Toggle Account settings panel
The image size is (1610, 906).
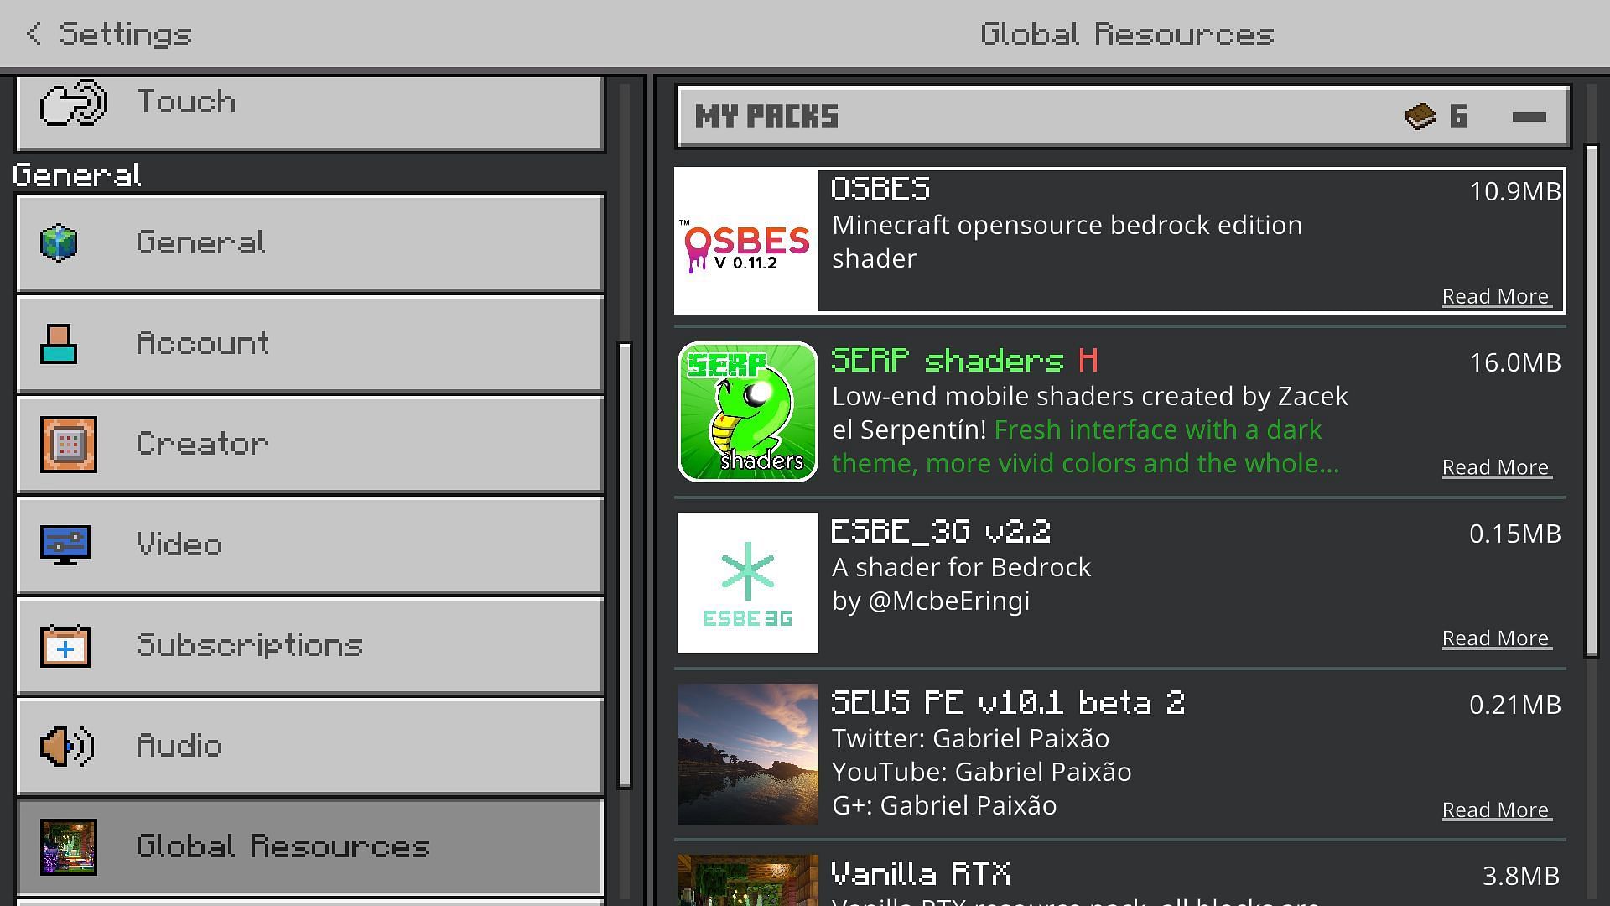coord(309,343)
